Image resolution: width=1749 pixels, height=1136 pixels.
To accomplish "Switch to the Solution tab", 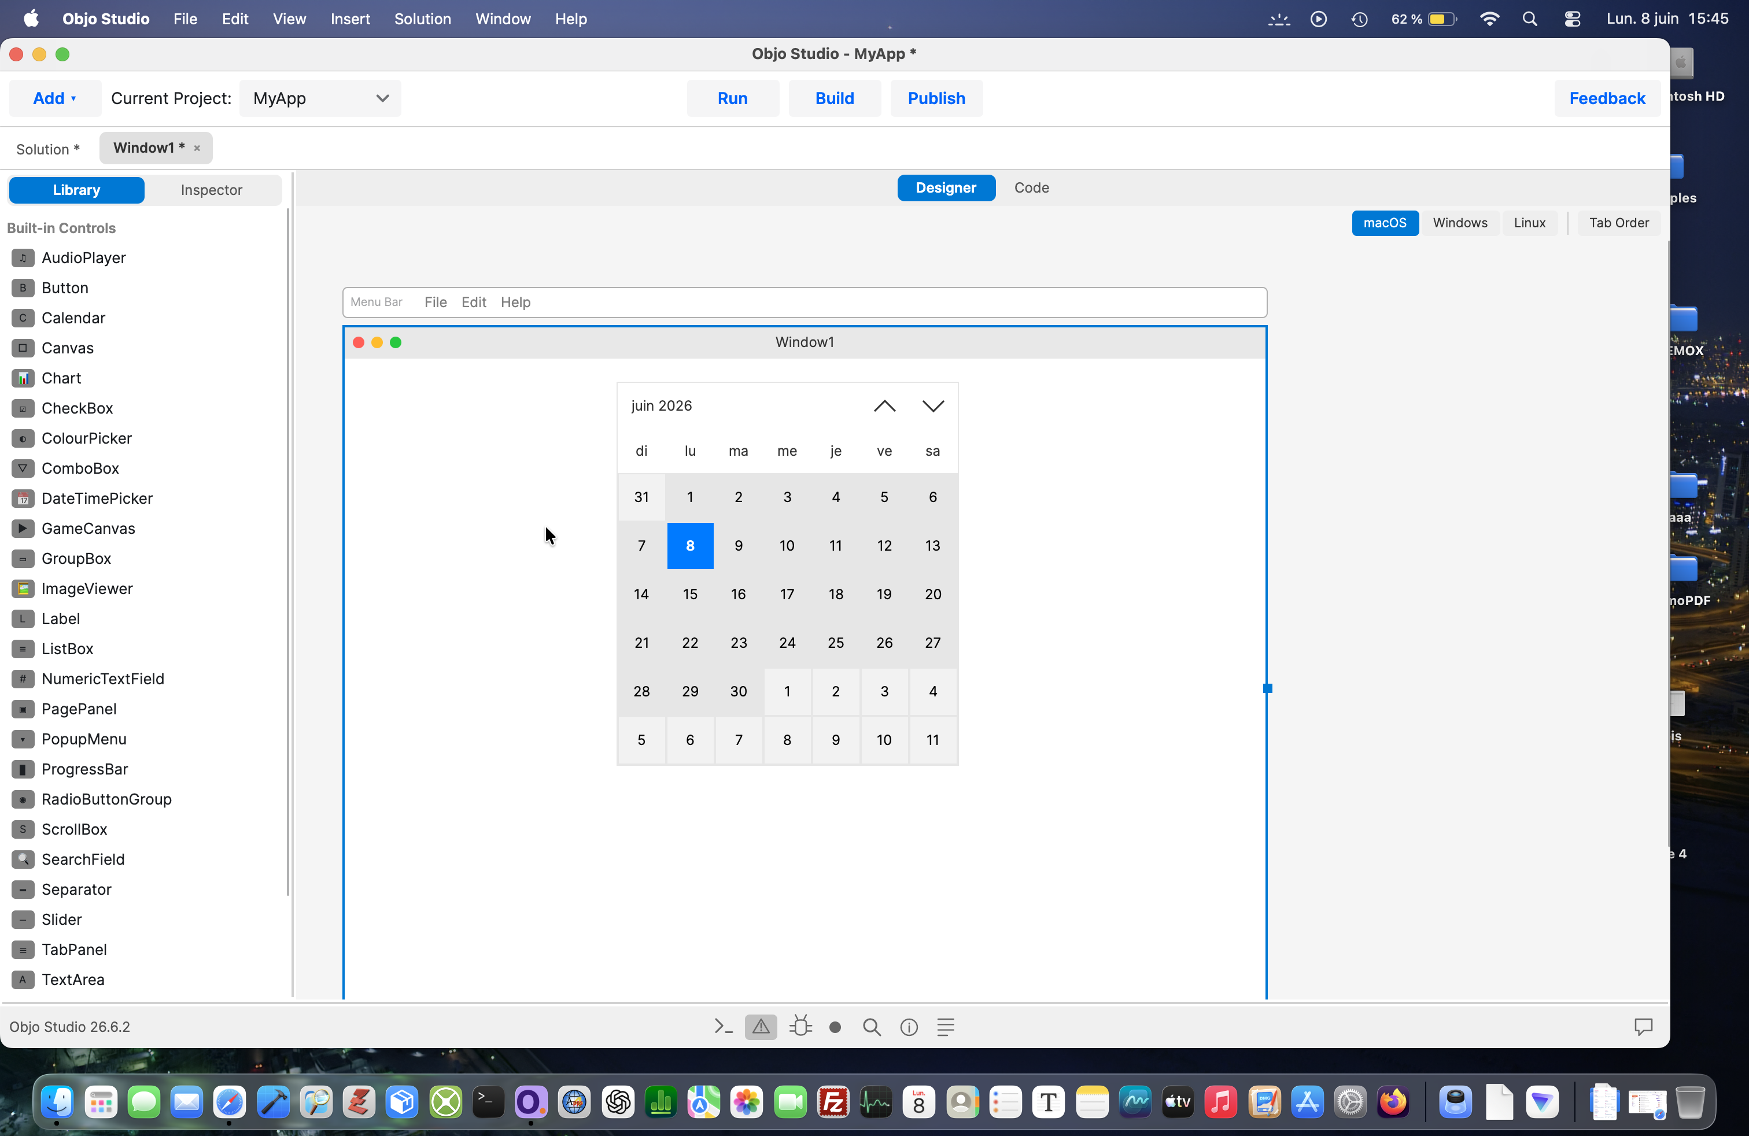I will 48,149.
